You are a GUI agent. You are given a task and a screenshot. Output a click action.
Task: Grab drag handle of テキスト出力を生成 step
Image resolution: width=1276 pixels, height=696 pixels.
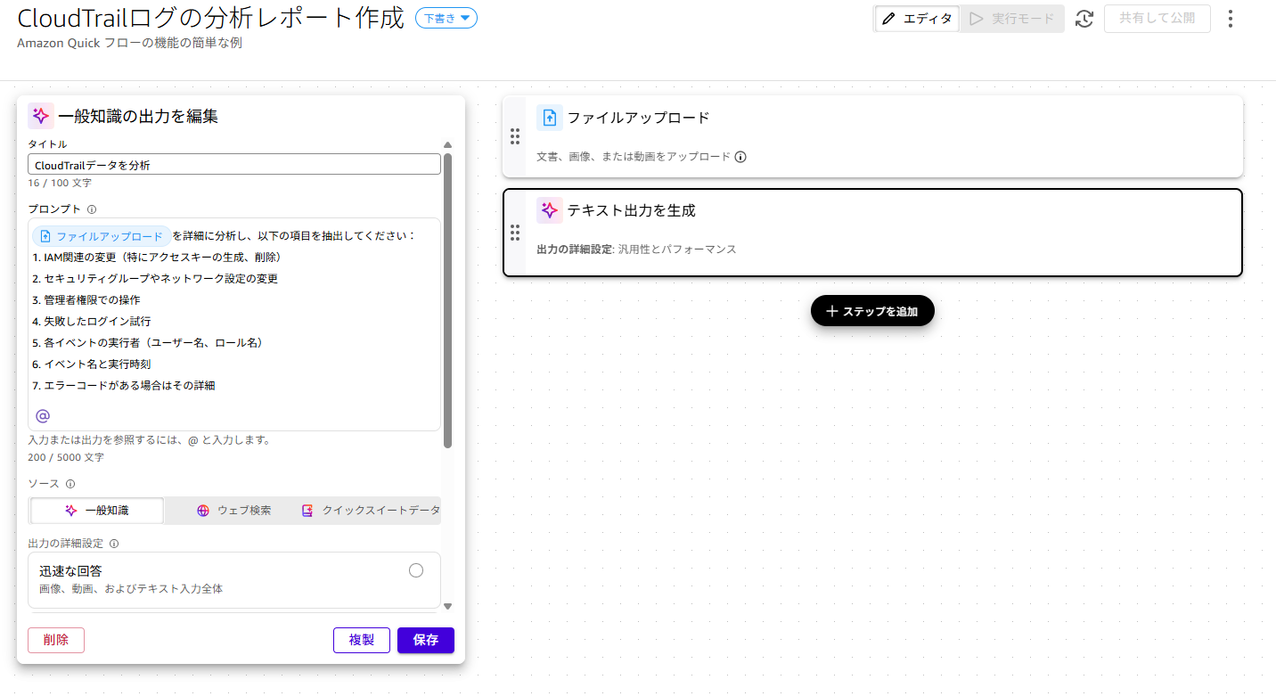point(514,233)
